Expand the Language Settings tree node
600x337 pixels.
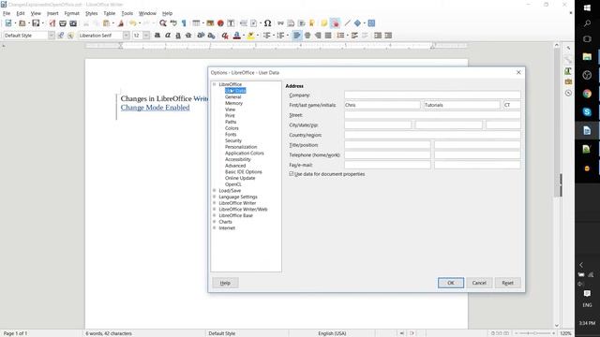tap(215, 197)
